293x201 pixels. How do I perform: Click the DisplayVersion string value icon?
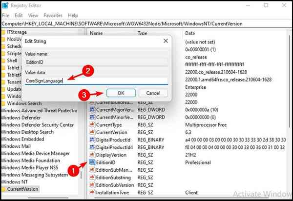92,155
